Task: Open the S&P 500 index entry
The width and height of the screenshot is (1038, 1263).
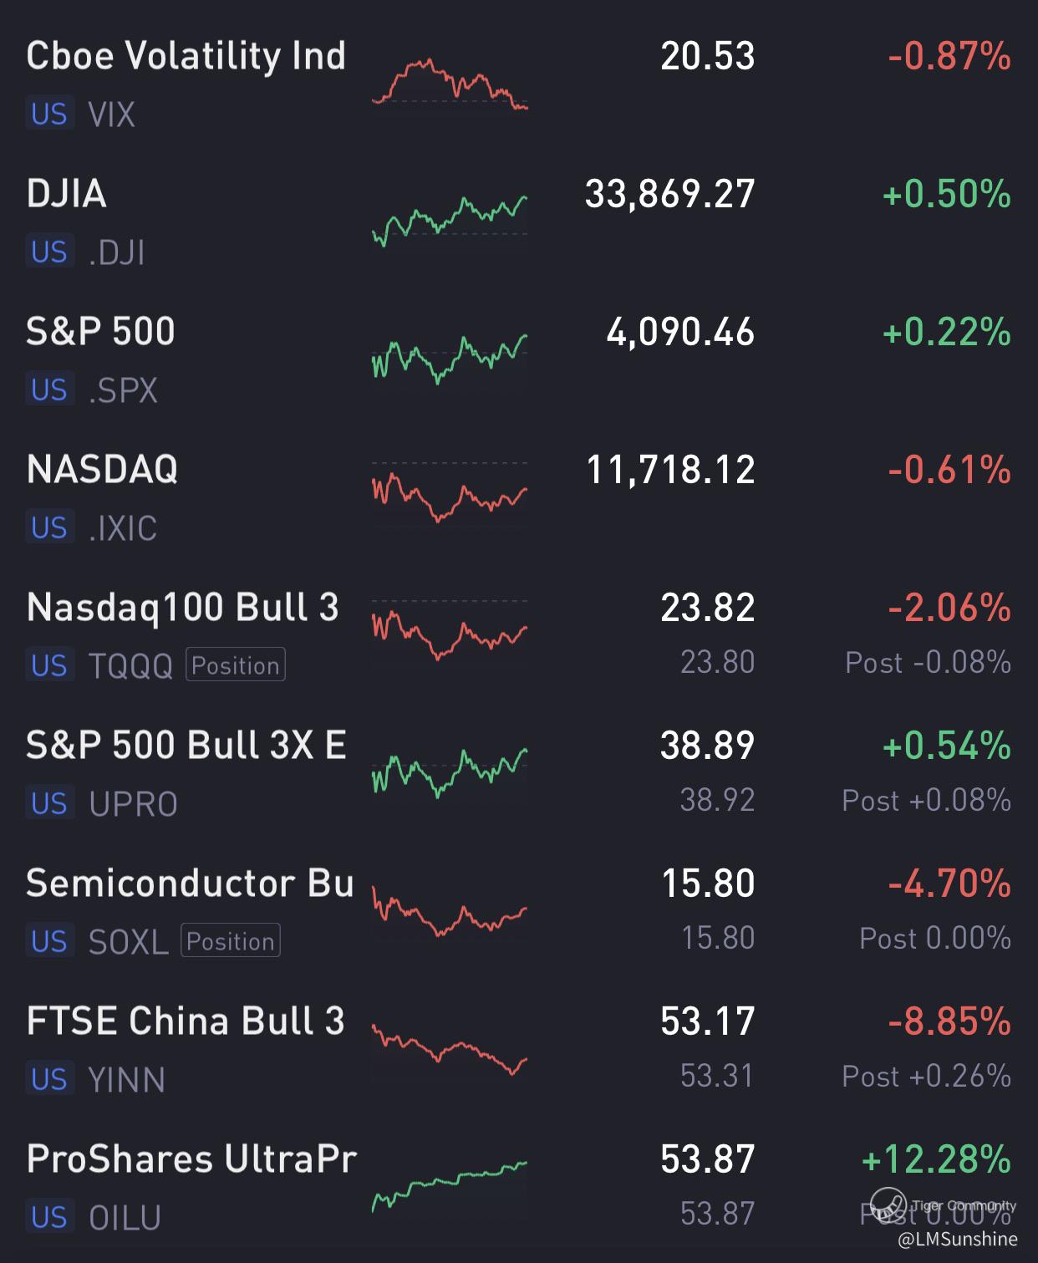Action: [101, 332]
